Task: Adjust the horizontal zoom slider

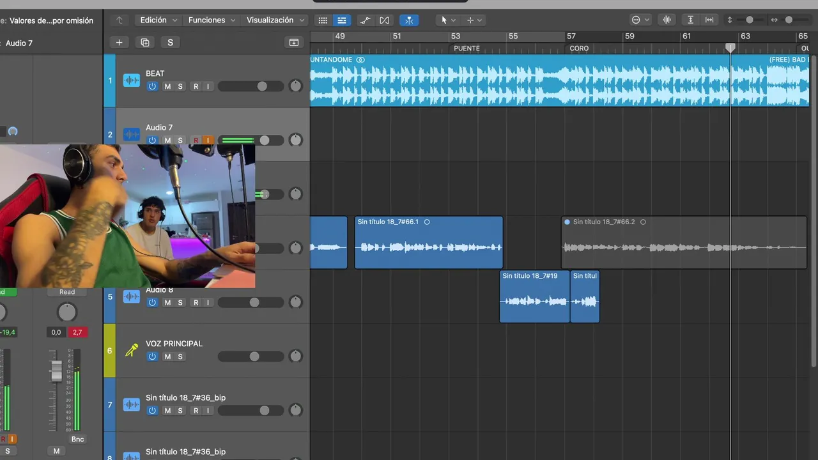Action: tap(789, 20)
